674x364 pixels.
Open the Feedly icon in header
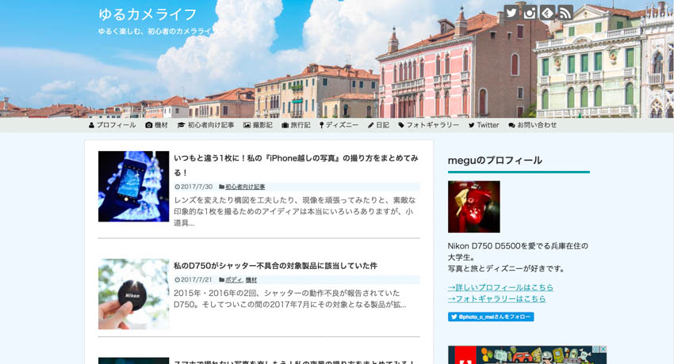(x=547, y=13)
